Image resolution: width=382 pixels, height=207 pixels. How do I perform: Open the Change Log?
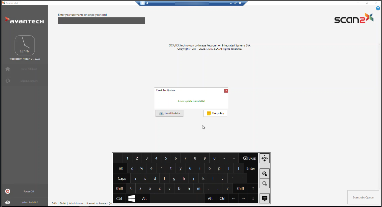click(215, 113)
